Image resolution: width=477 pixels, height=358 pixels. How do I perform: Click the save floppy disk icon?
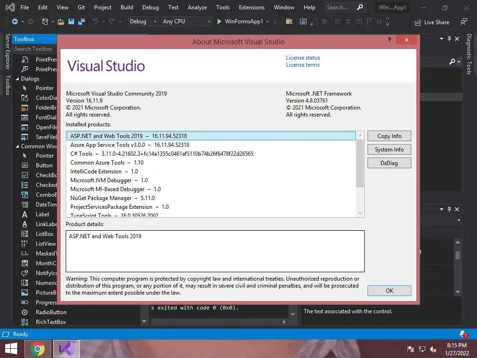[71, 21]
